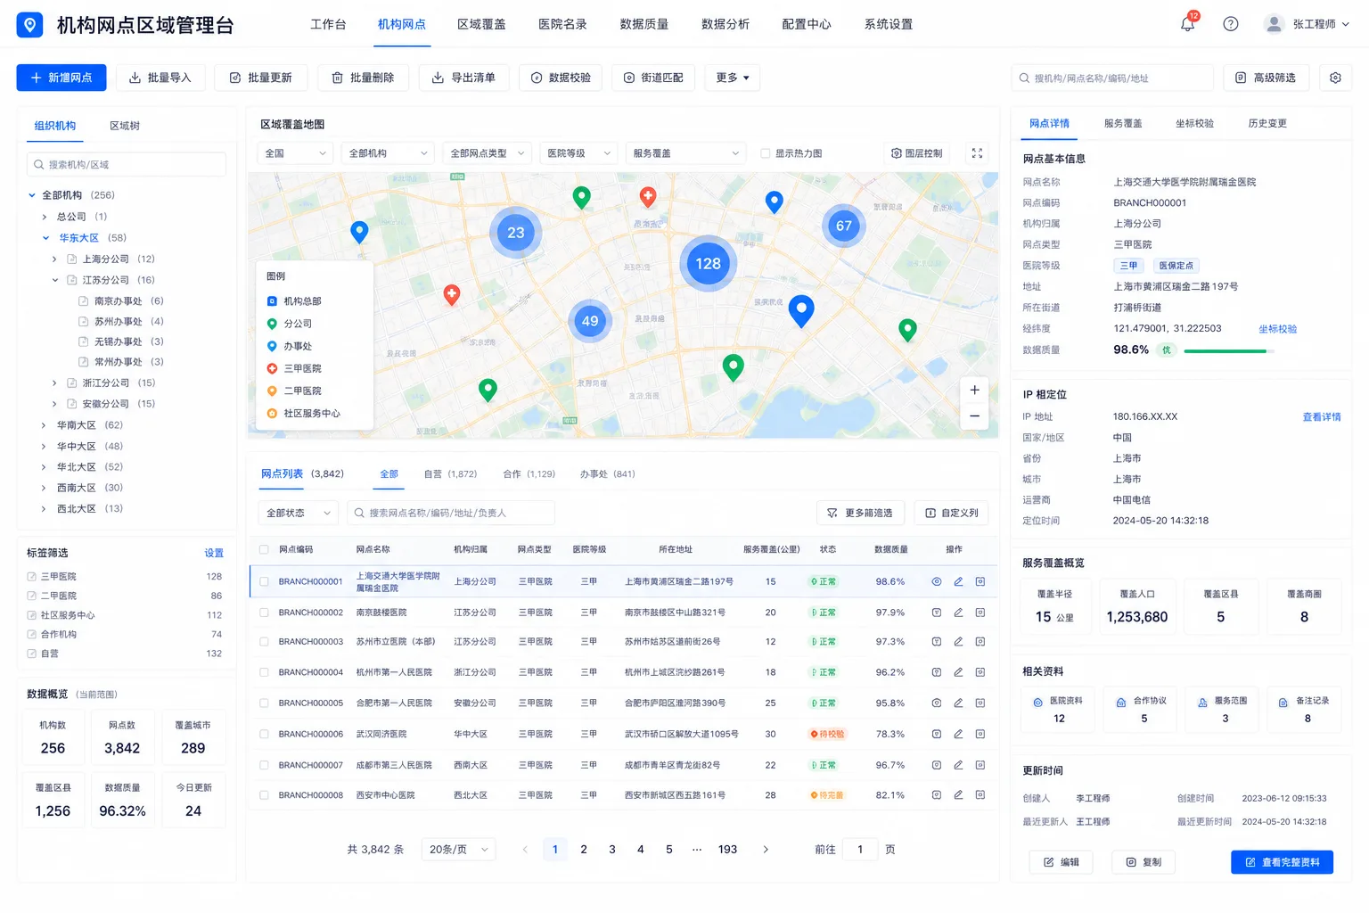Open the 合作协议 card
The width and height of the screenshot is (1369, 913).
click(x=1142, y=710)
